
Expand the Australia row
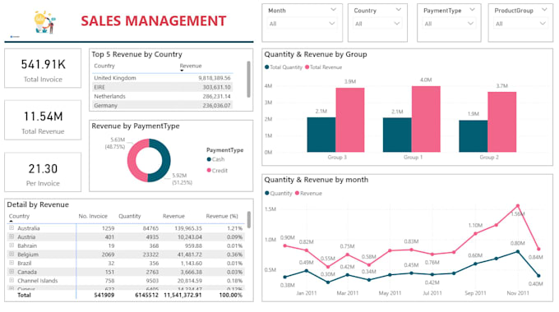click(12, 227)
